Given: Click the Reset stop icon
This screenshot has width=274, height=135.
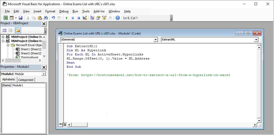Looking at the screenshot, I should (79, 18).
